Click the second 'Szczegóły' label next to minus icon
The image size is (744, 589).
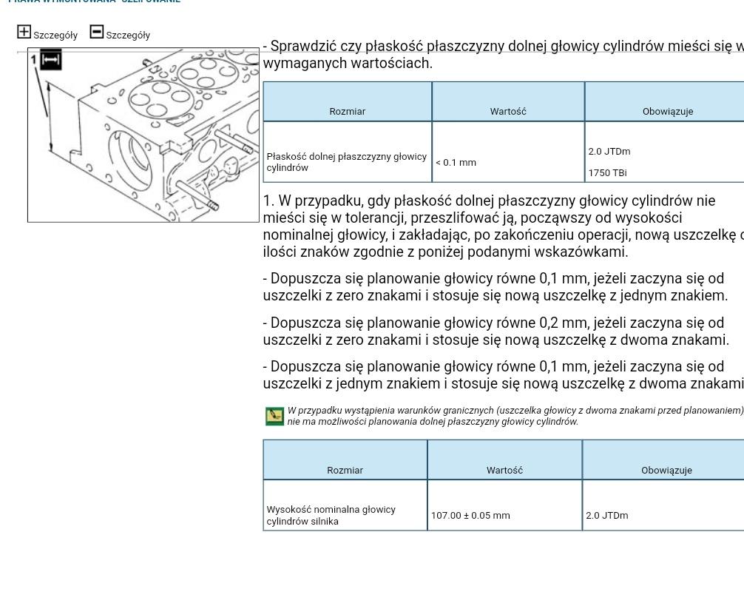click(128, 35)
